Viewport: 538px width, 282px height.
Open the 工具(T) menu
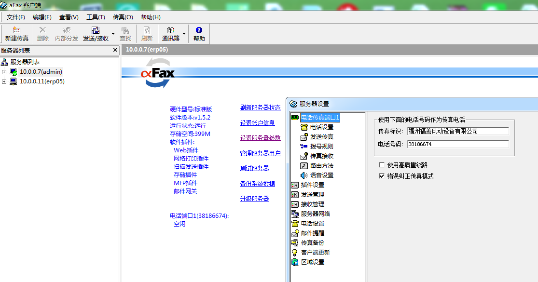tap(96, 17)
